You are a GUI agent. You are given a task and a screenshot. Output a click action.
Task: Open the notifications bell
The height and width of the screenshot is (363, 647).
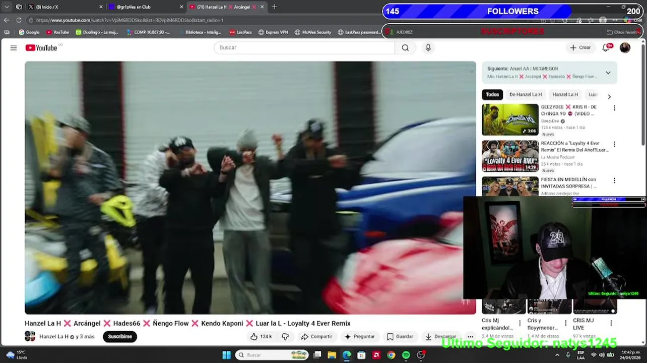point(606,48)
